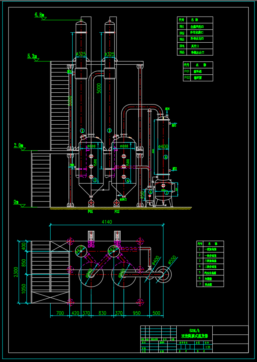This screenshot has height=362, width=257.
Task: Select the 5.3m elevation marker
Action: click(x=32, y=56)
